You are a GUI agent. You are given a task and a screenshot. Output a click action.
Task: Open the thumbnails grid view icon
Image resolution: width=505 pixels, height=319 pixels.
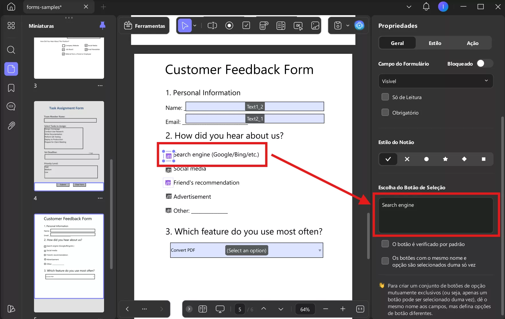coord(11,26)
